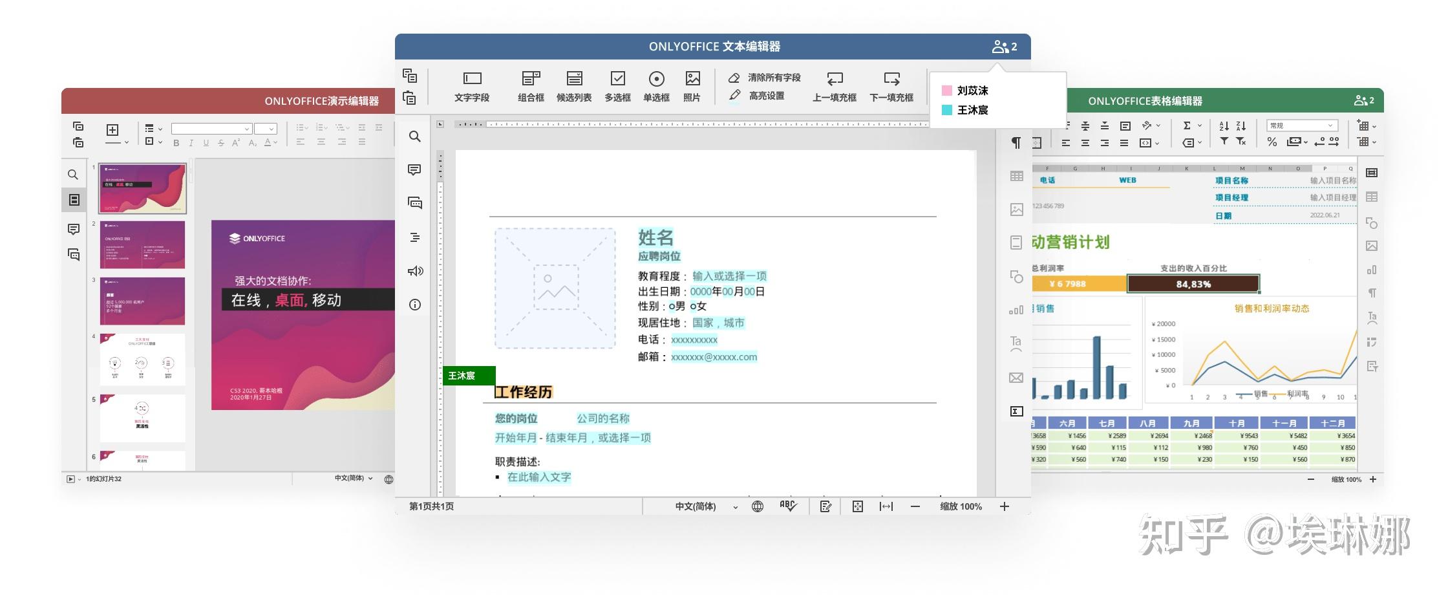Open font name dropdown in presentation editor
This screenshot has height=595, width=1448.
211,129
